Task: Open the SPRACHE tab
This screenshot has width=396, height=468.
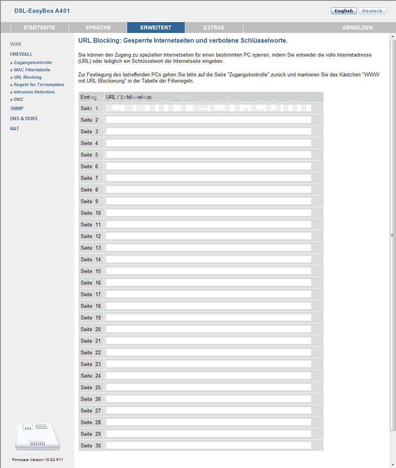Action: [98, 28]
